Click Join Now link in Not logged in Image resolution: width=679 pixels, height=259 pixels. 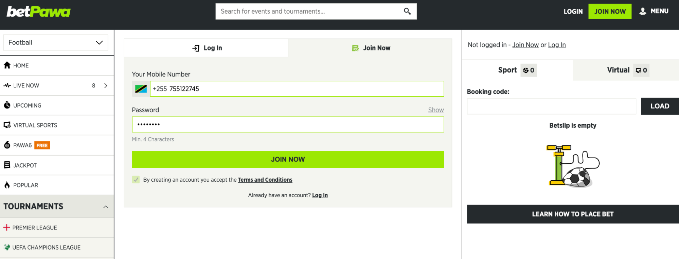[x=525, y=45]
